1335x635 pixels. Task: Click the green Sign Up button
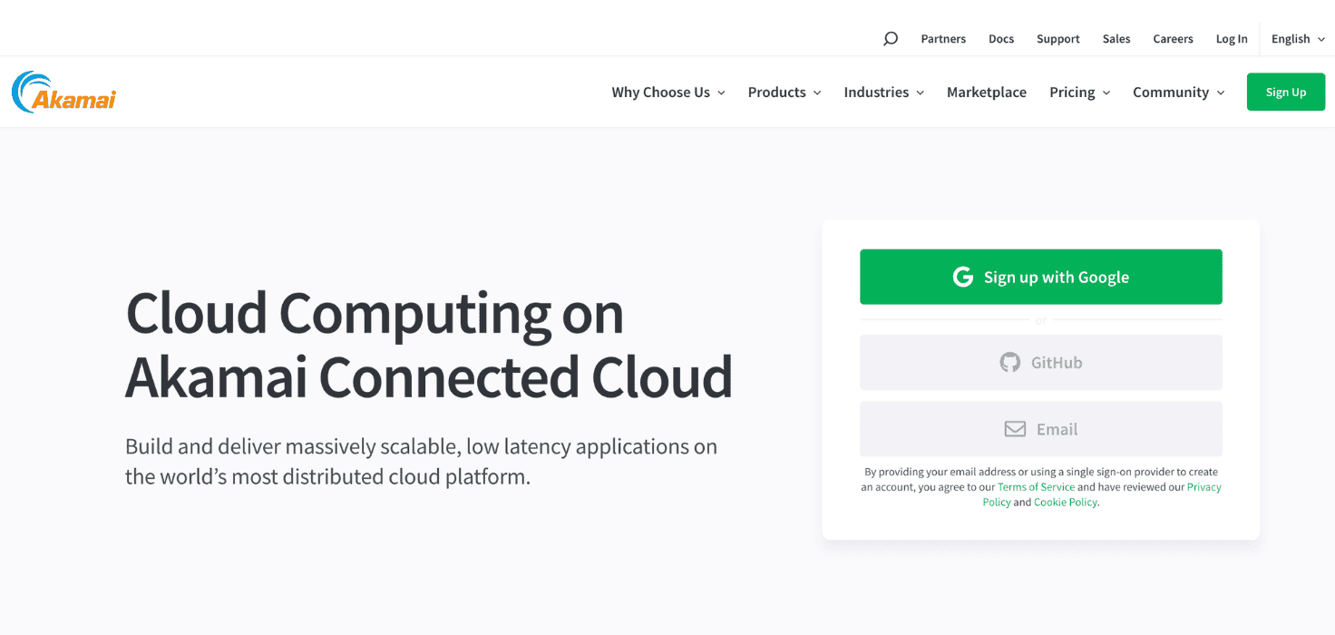1285,92
